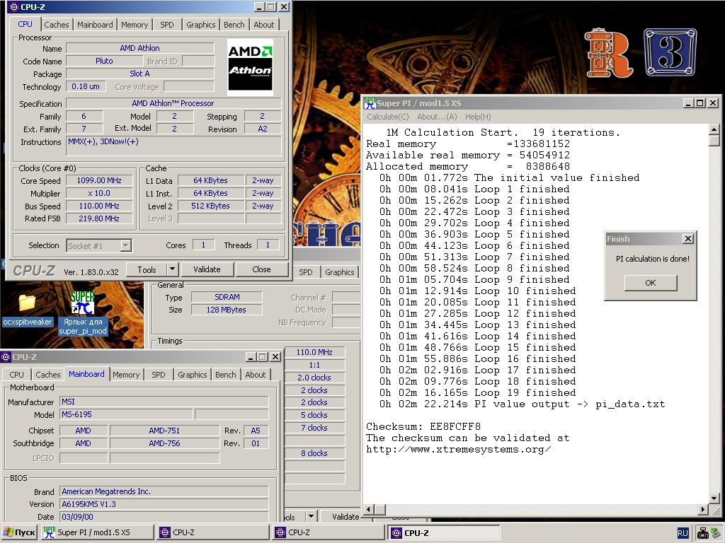Click the Super PI horizontal scrollbar right arrow
This screenshot has height=543, width=725.
pos(703,509)
